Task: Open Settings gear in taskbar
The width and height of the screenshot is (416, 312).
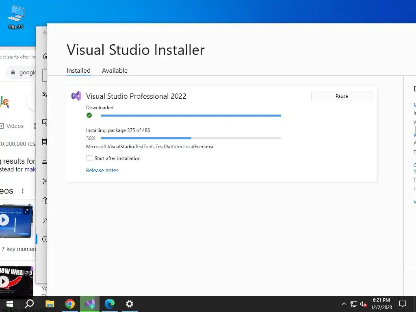Action: click(130, 304)
